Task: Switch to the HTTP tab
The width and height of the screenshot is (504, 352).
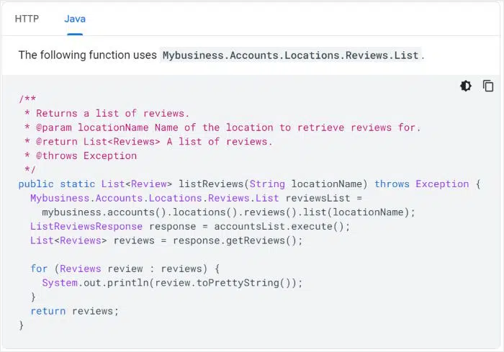Action: click(27, 19)
